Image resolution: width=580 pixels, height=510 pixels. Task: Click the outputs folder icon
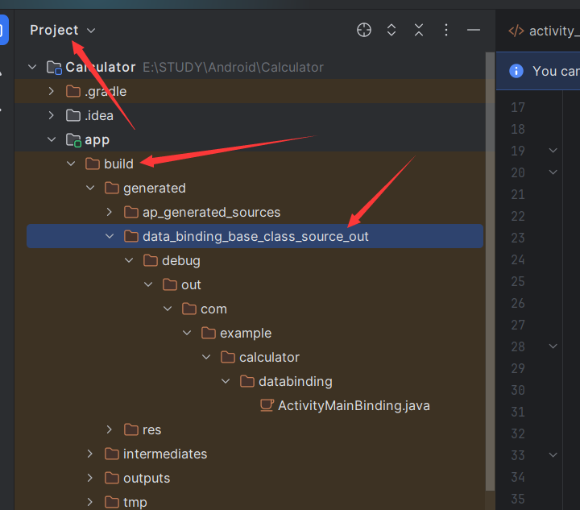click(112, 478)
